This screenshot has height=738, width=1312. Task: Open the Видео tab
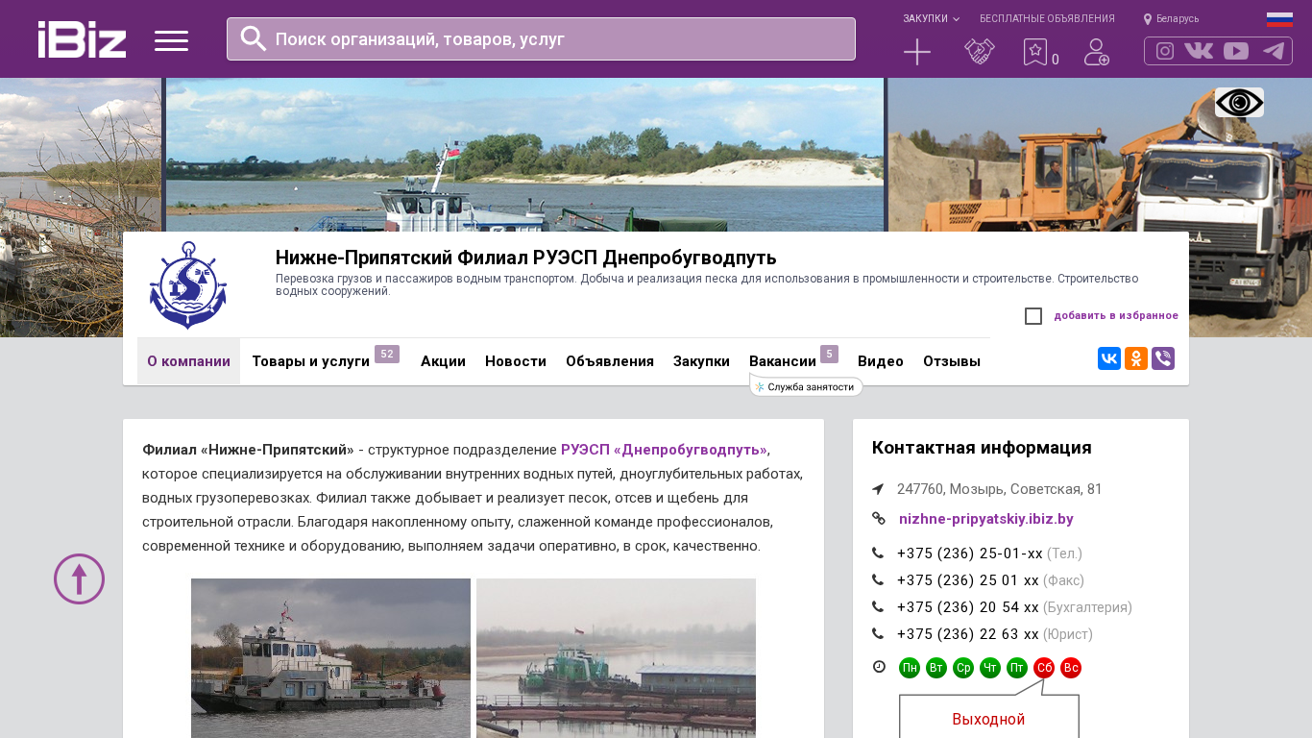[881, 361]
